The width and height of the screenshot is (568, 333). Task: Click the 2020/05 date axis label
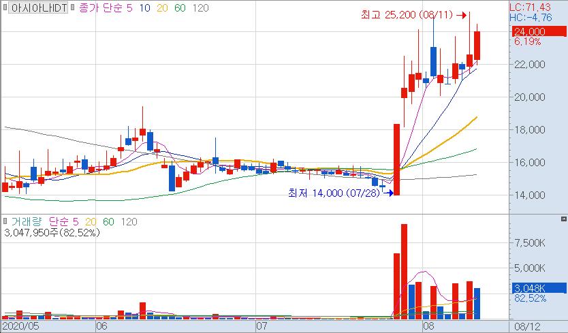click(20, 326)
